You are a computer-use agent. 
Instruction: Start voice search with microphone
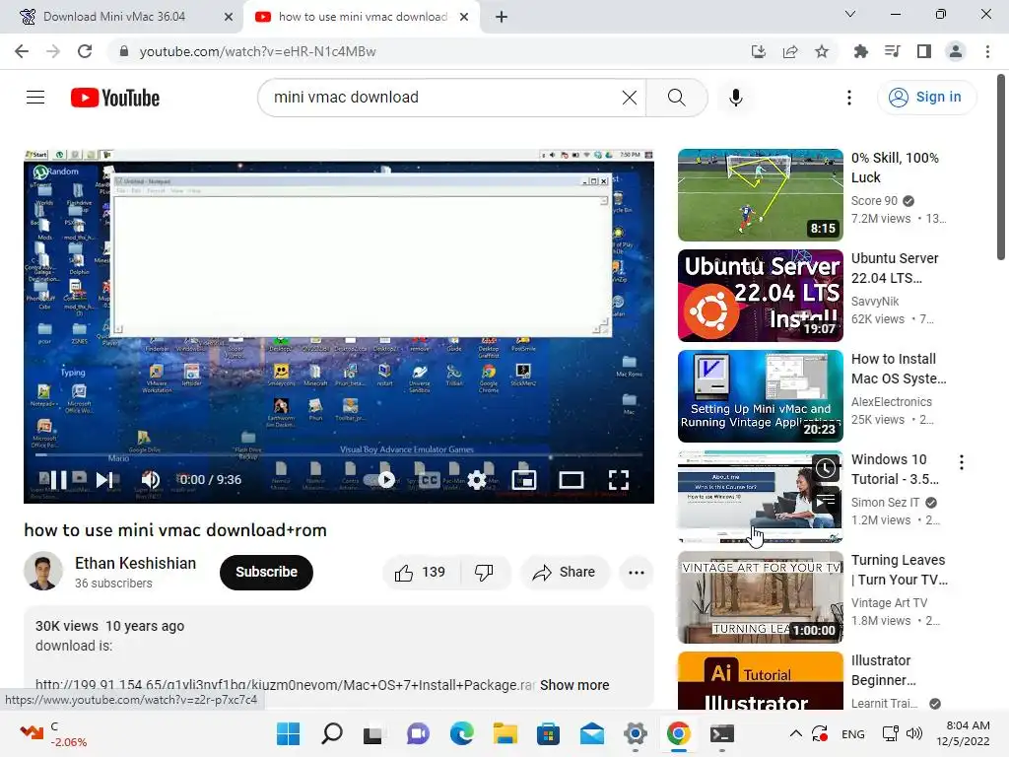pyautogui.click(x=735, y=98)
